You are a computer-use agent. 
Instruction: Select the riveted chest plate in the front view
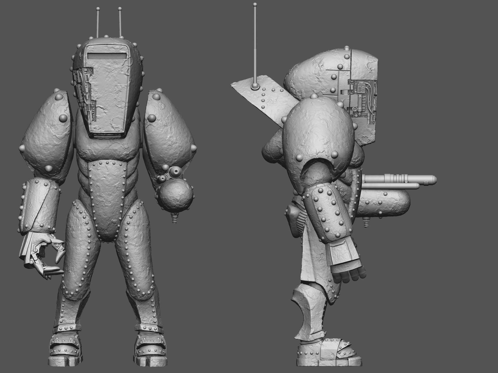click(107, 194)
